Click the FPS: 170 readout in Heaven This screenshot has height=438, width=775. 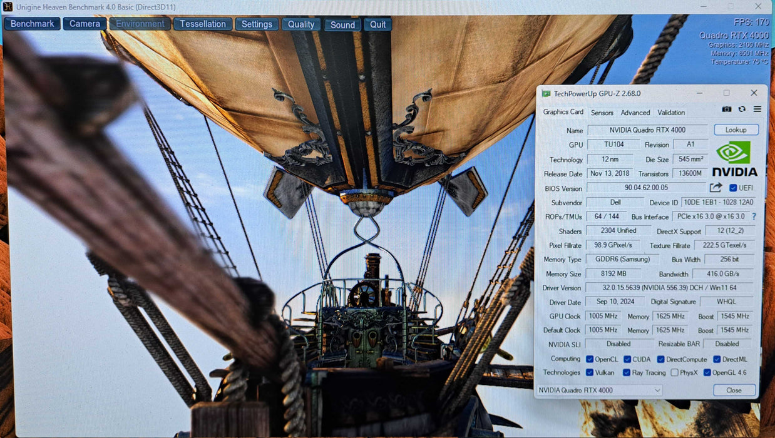tap(751, 23)
